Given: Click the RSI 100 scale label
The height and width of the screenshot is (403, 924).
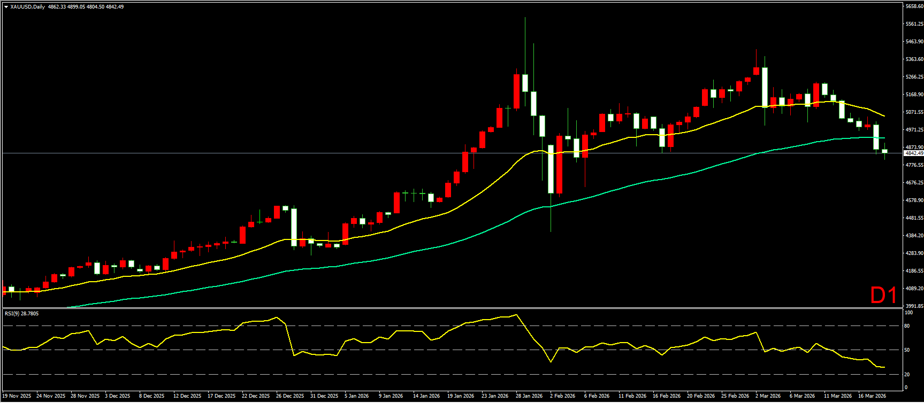Looking at the screenshot, I should pyautogui.click(x=908, y=313).
